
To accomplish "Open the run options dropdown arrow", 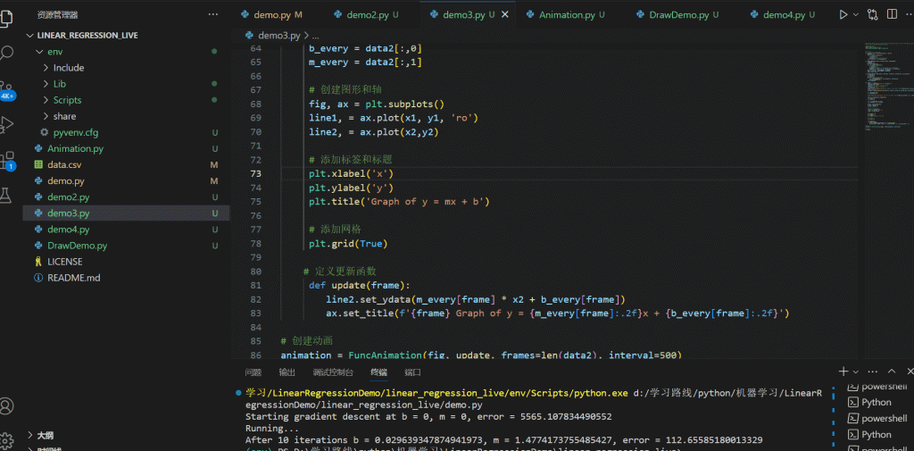I will click(856, 15).
